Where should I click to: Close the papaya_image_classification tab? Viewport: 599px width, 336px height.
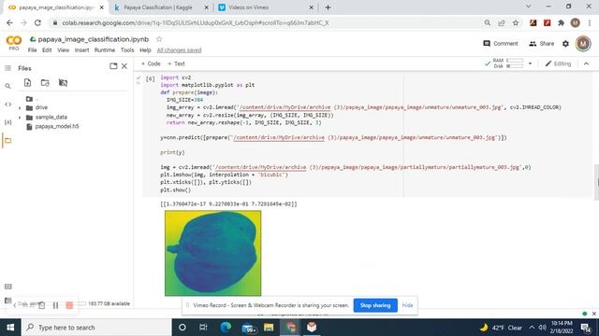click(101, 7)
